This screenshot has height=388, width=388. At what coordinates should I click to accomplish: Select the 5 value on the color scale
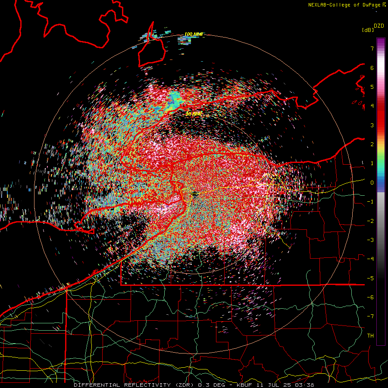(372, 87)
